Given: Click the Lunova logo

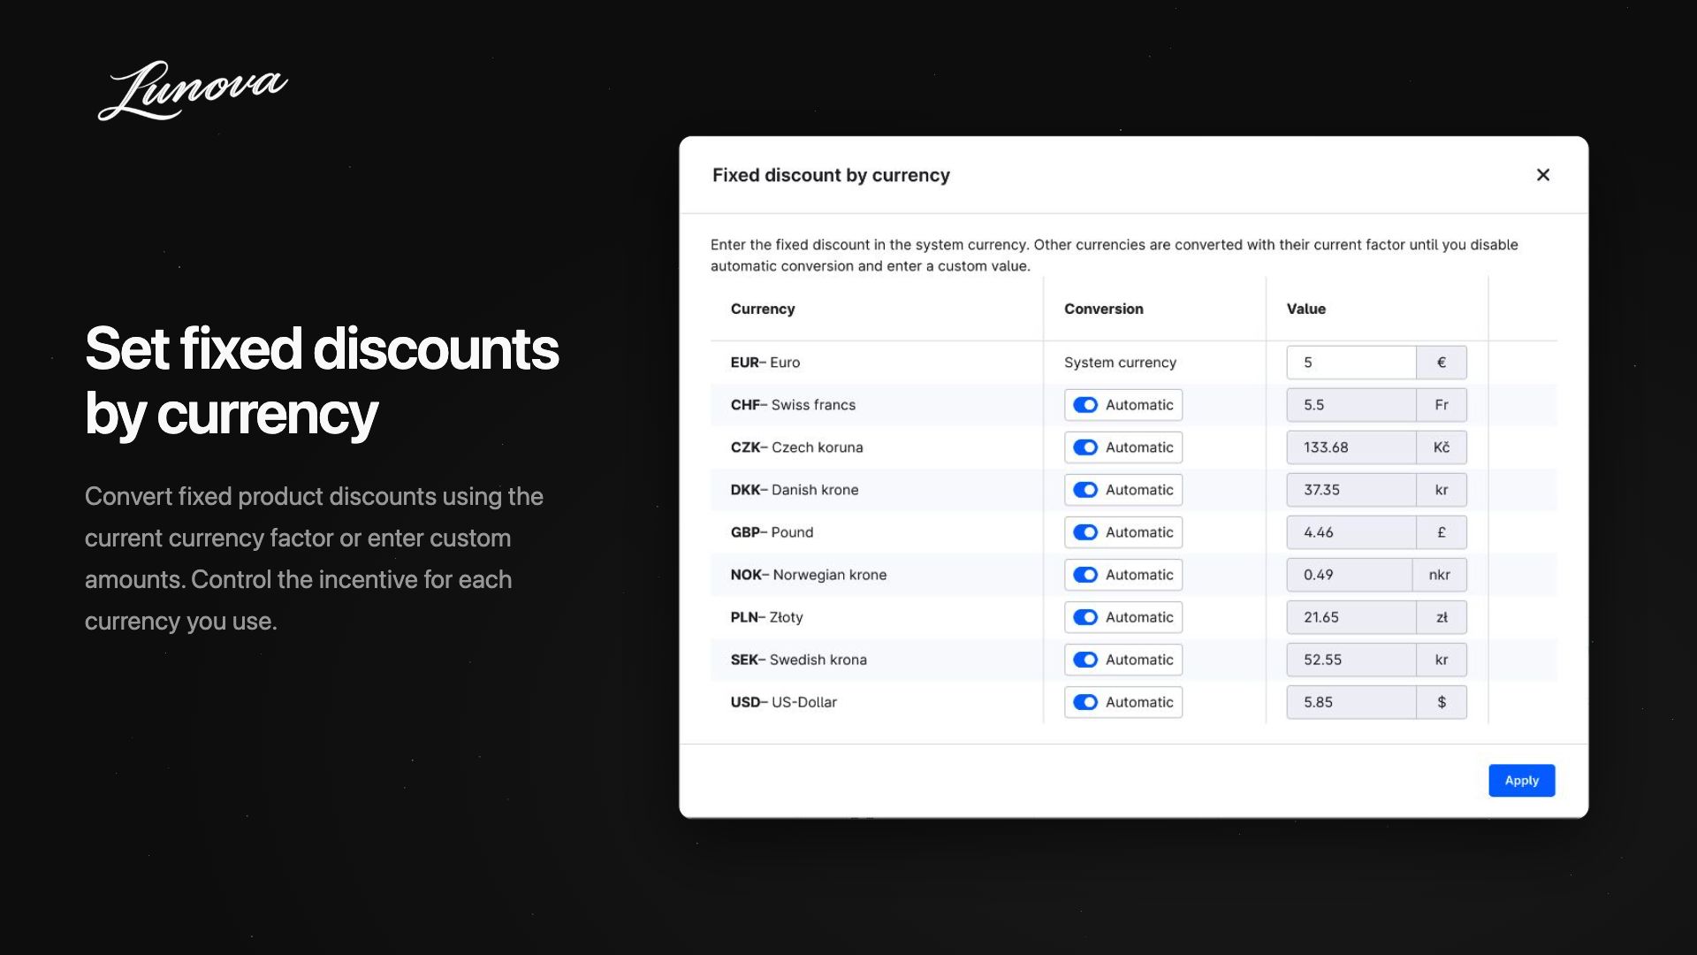Looking at the screenshot, I should 193,90.
